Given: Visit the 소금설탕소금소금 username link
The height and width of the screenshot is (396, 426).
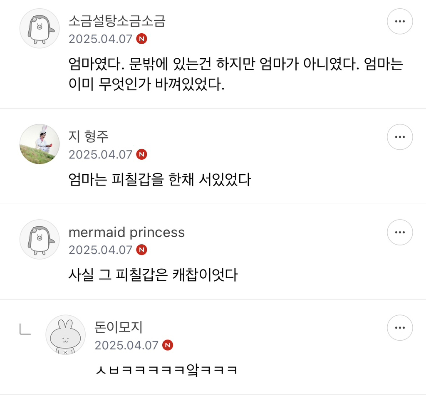Looking at the screenshot, I should (x=117, y=21).
